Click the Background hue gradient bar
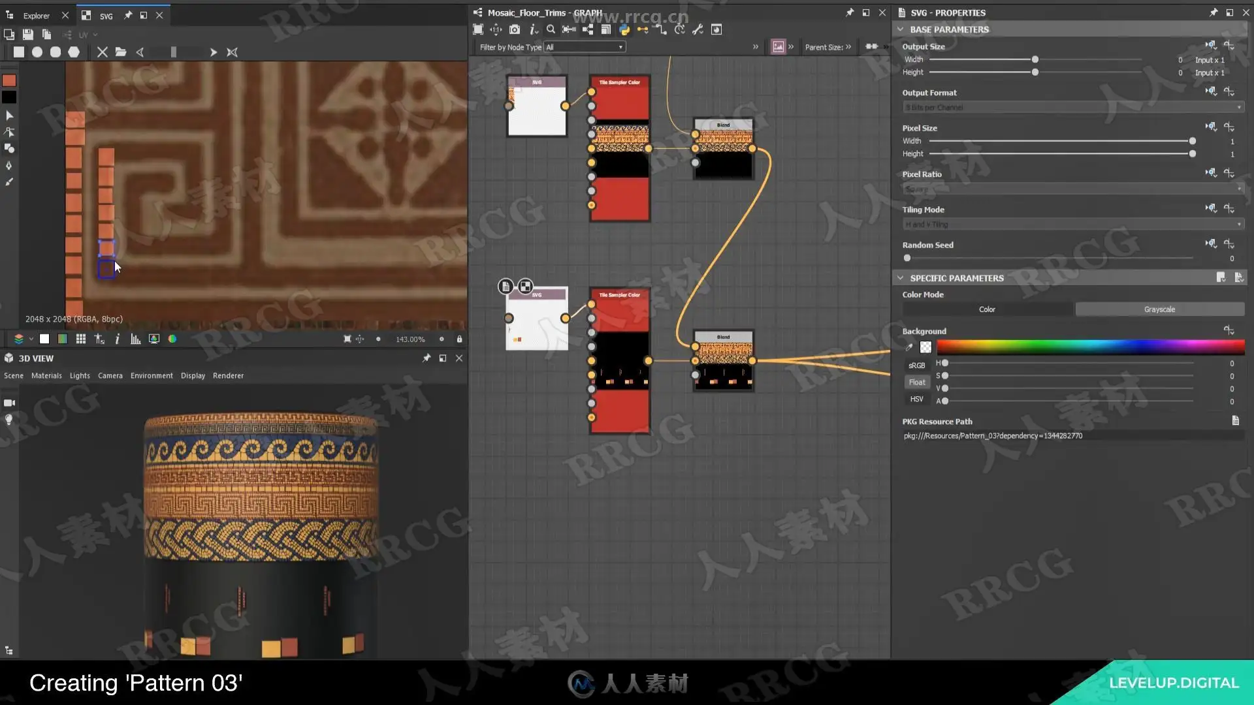The height and width of the screenshot is (705, 1254). click(1090, 347)
